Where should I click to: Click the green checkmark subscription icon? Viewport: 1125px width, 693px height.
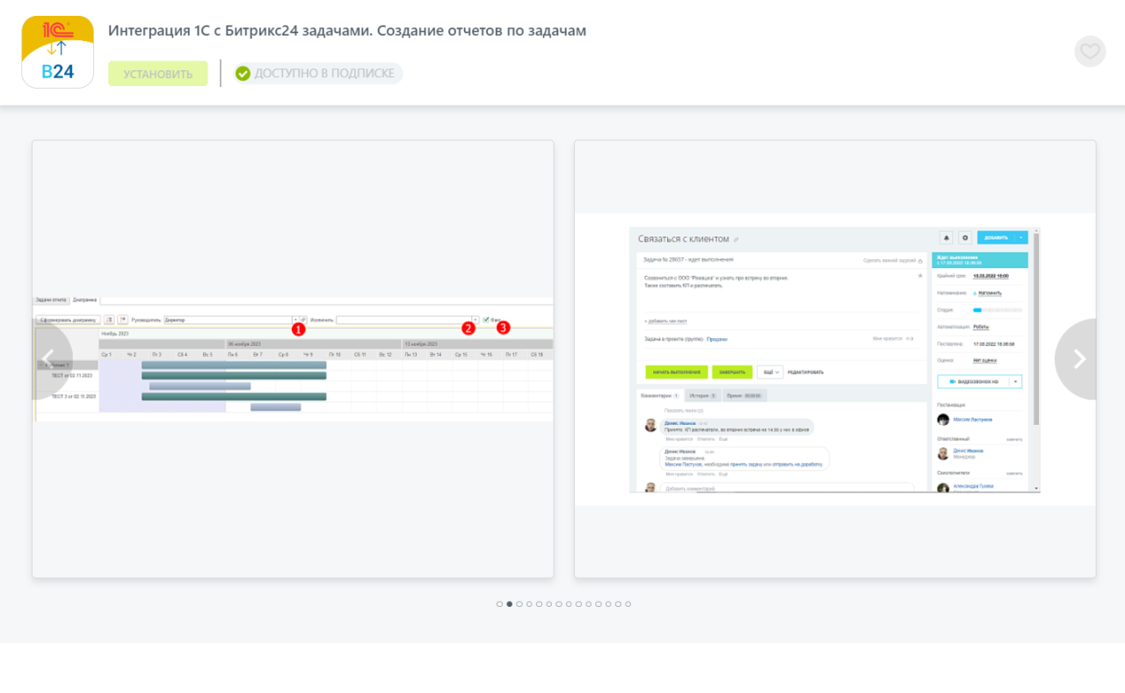coord(243,74)
